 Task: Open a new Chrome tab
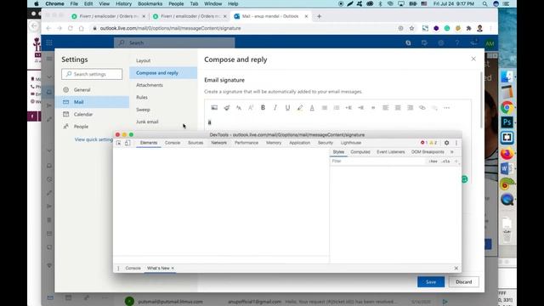[x=320, y=16]
